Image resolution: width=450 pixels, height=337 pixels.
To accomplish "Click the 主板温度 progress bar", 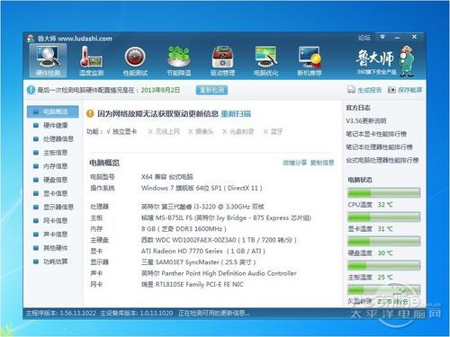I will 383,265.
